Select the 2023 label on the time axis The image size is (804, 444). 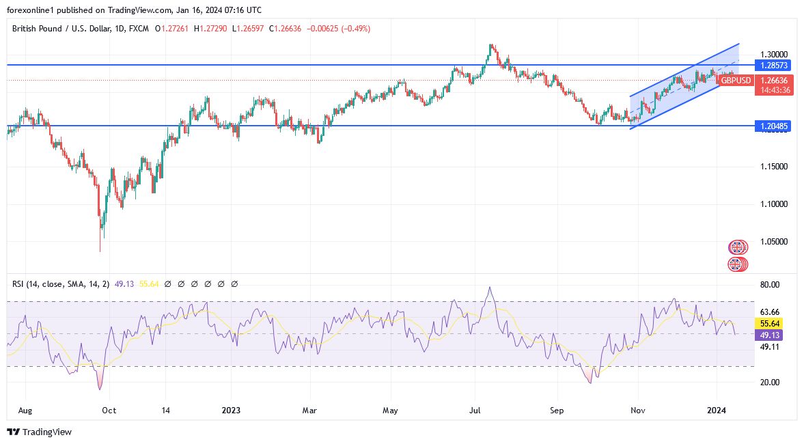click(231, 411)
